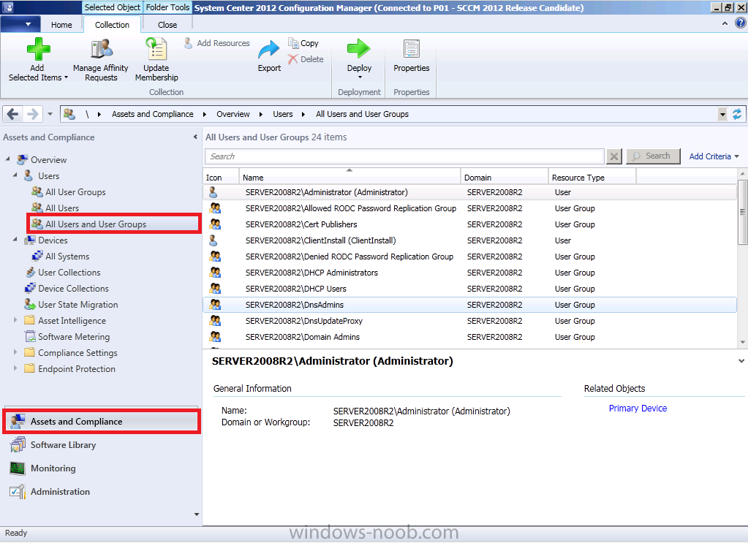Select the Administrator user row
The width and height of the screenshot is (748, 543).
point(470,193)
